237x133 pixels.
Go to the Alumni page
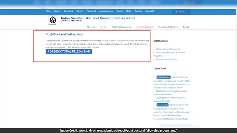pyautogui.click(x=120, y=11)
